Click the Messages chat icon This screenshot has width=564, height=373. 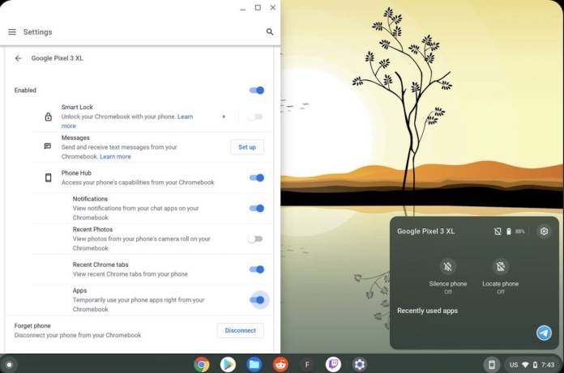(48, 146)
